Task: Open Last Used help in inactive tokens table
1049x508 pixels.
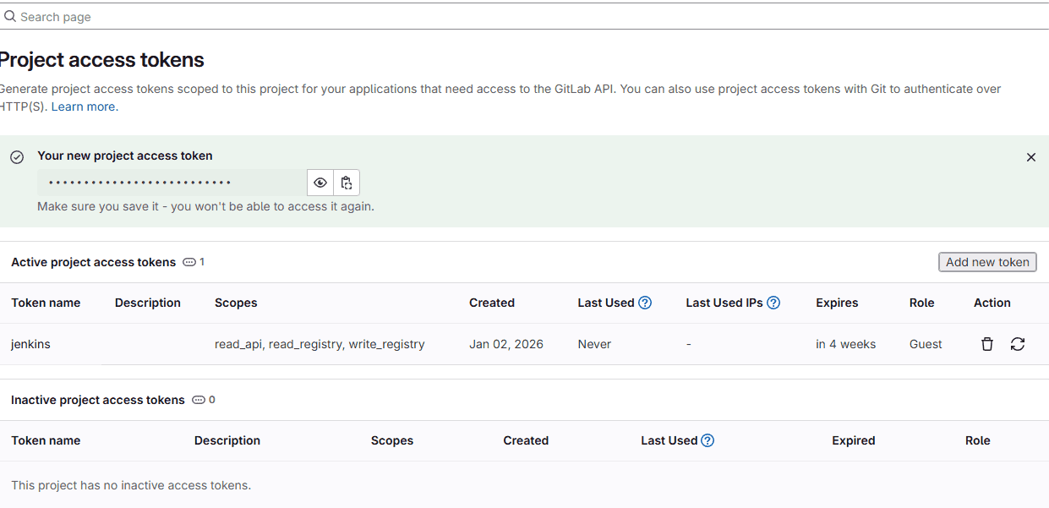Action: click(x=708, y=440)
